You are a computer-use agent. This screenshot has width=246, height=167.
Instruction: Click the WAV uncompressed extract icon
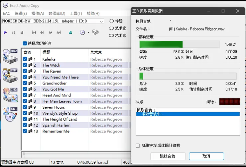(10, 56)
